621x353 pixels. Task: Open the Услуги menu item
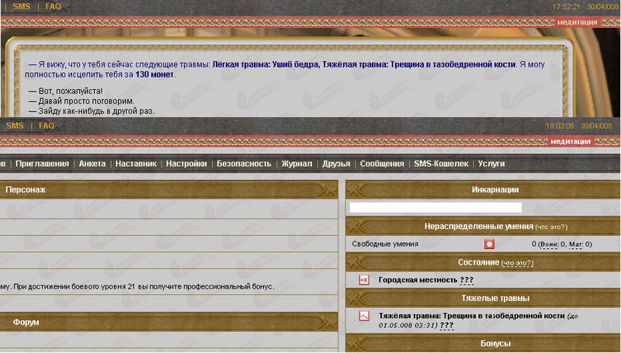[491, 164]
